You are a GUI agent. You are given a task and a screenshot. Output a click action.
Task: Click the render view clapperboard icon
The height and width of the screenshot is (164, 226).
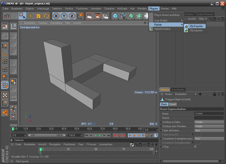tap(89, 16)
